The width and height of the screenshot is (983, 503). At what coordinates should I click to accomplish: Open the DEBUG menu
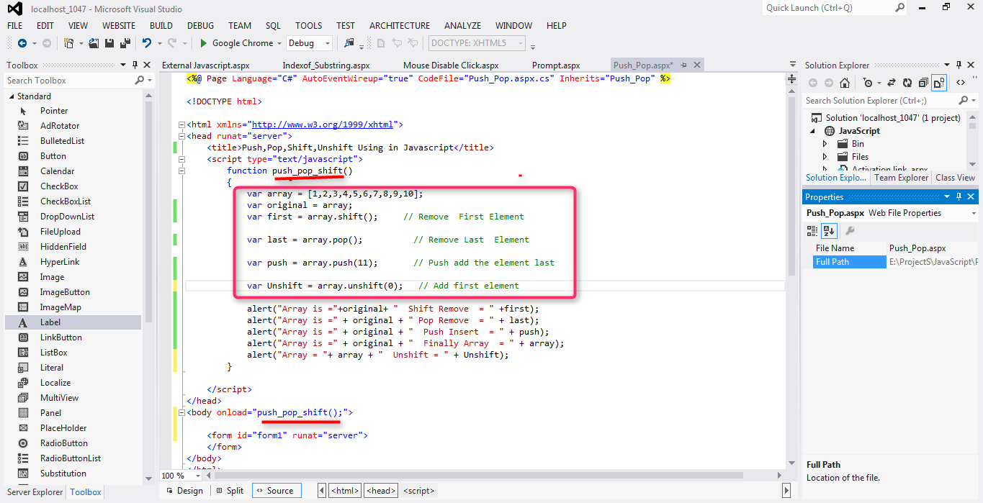point(201,25)
